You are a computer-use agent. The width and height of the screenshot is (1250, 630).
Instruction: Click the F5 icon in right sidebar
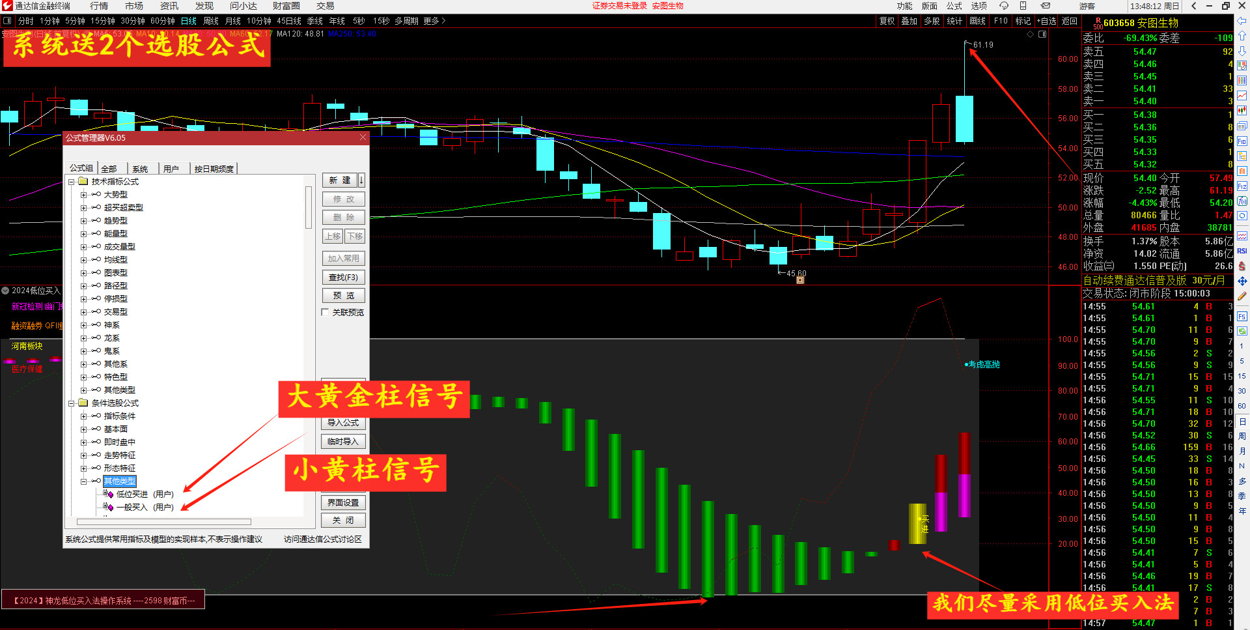tap(1242, 317)
